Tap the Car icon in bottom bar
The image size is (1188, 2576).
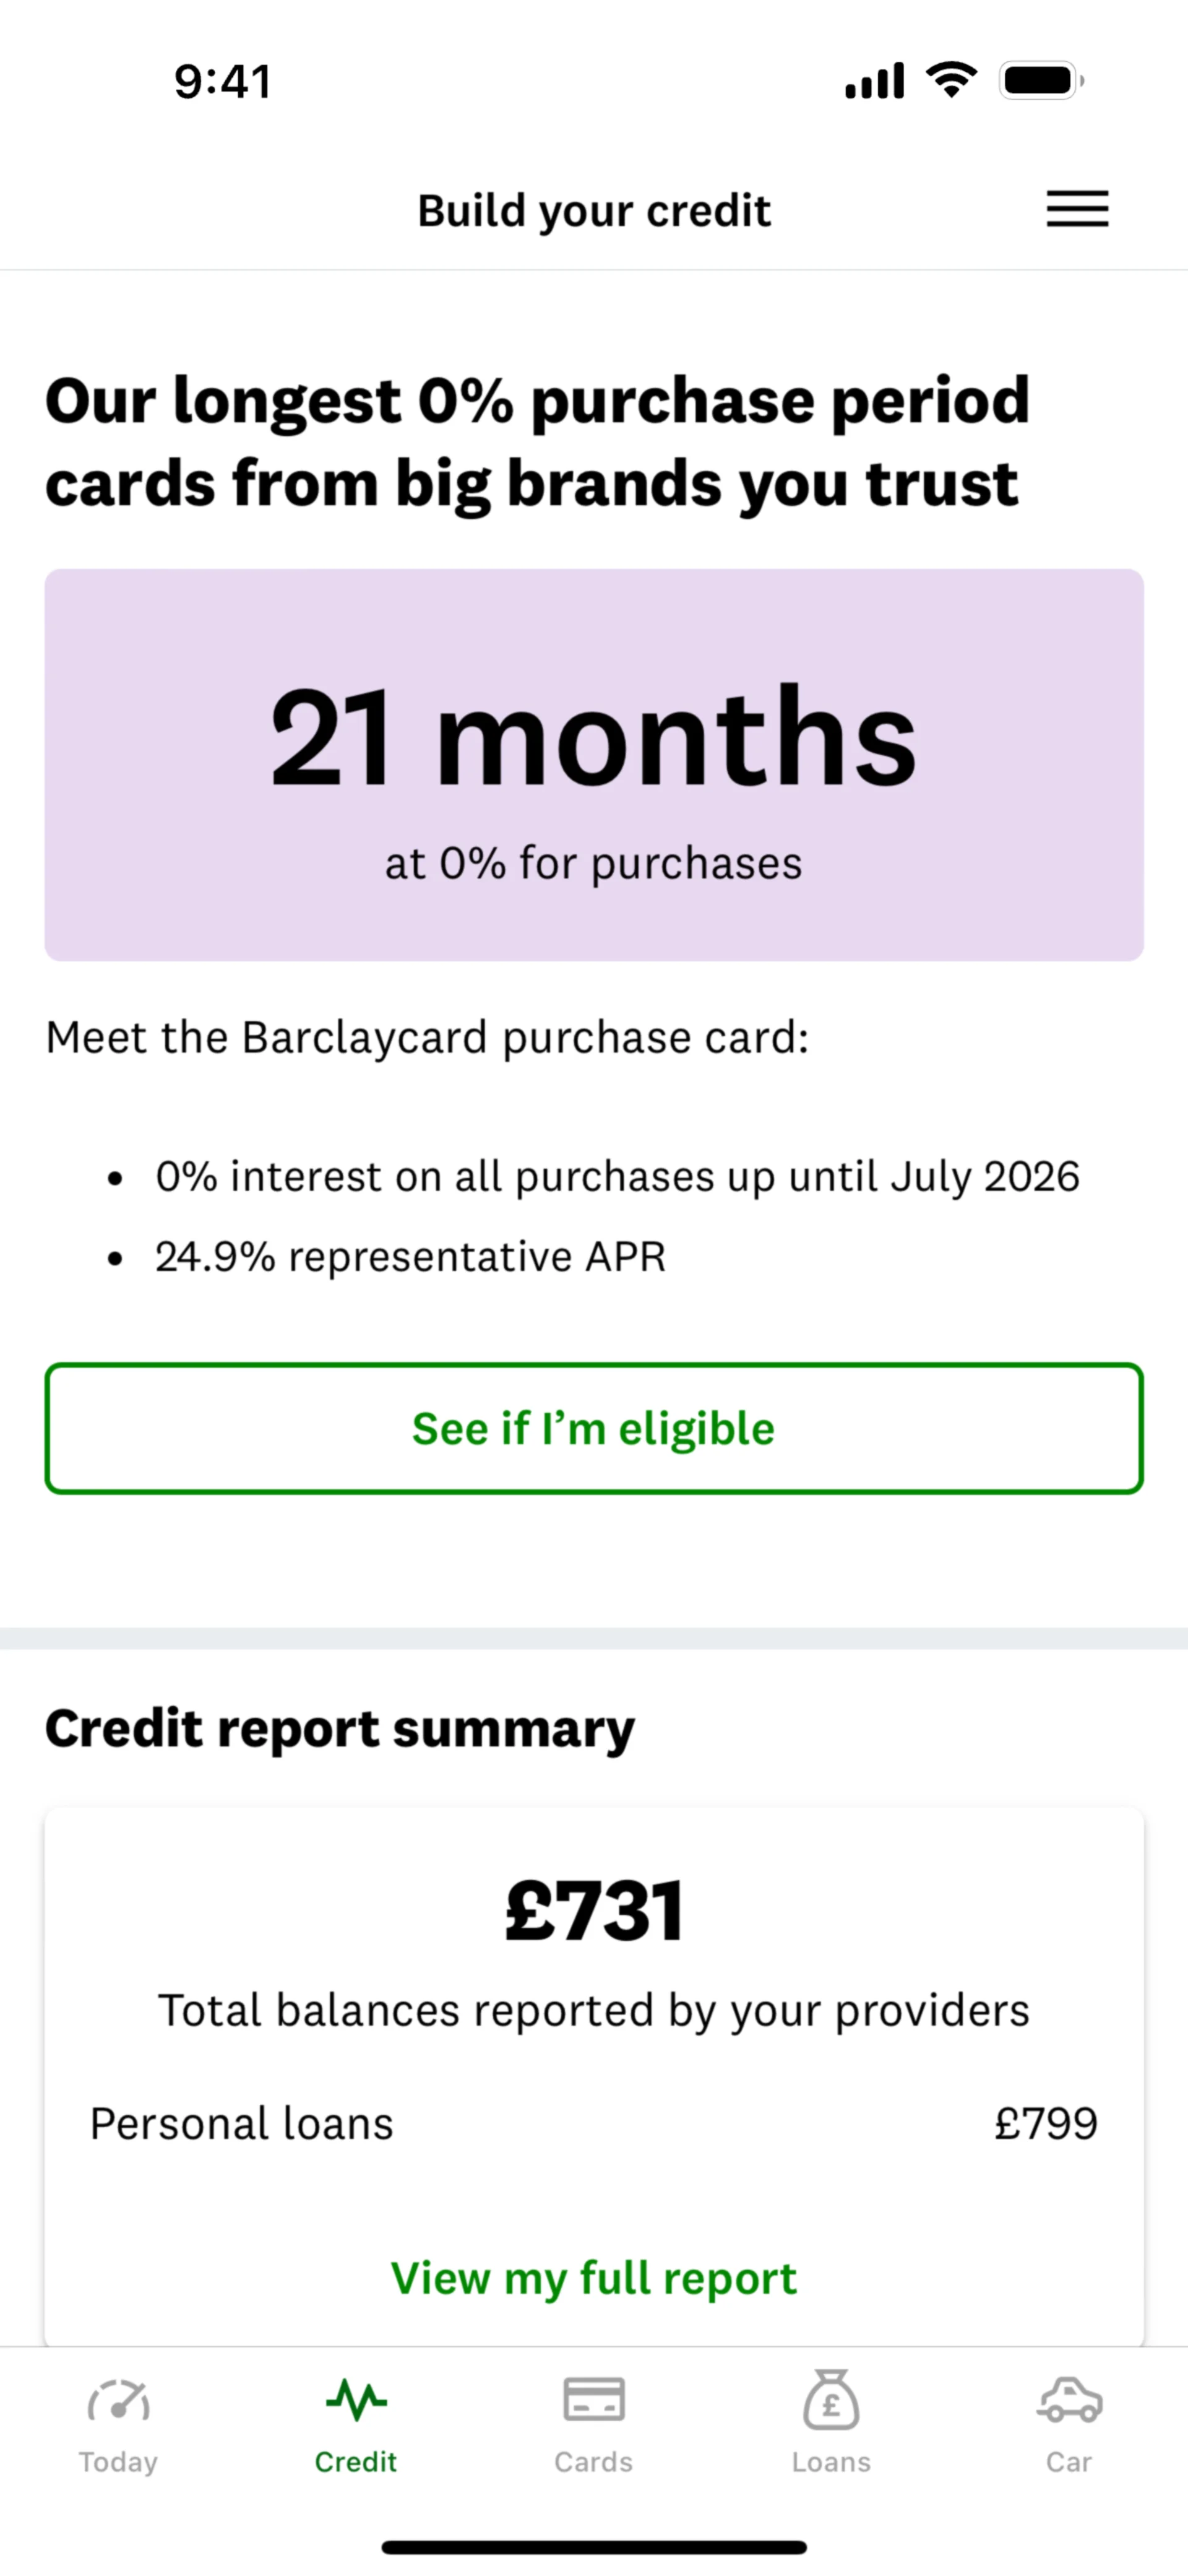click(1069, 2400)
